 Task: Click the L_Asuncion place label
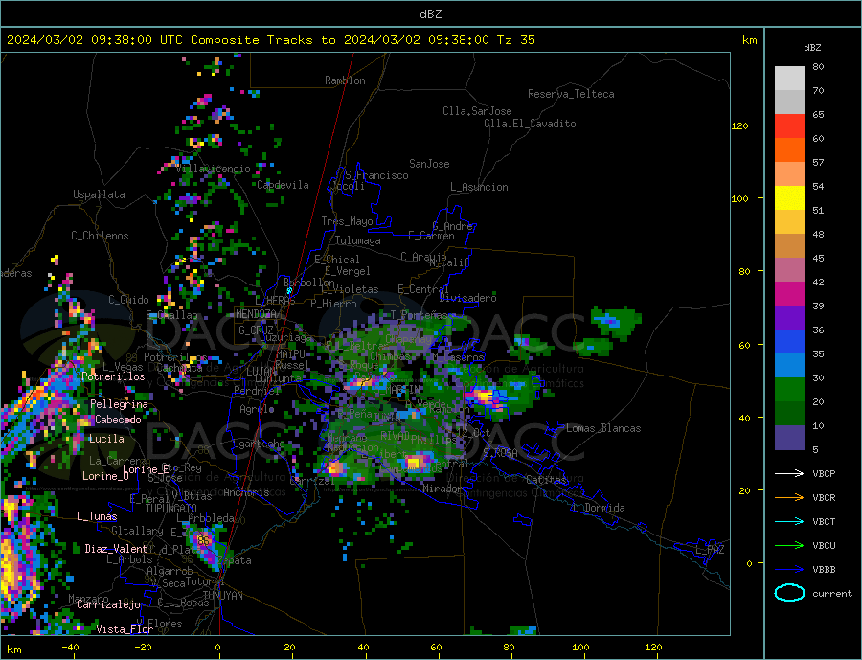[479, 187]
